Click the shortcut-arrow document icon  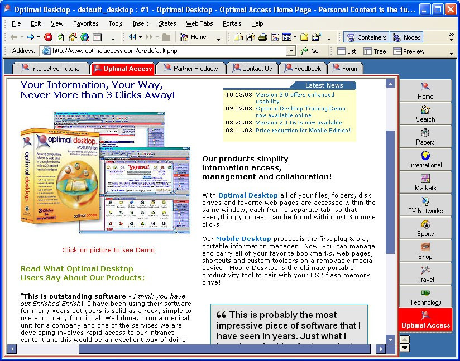(251, 37)
